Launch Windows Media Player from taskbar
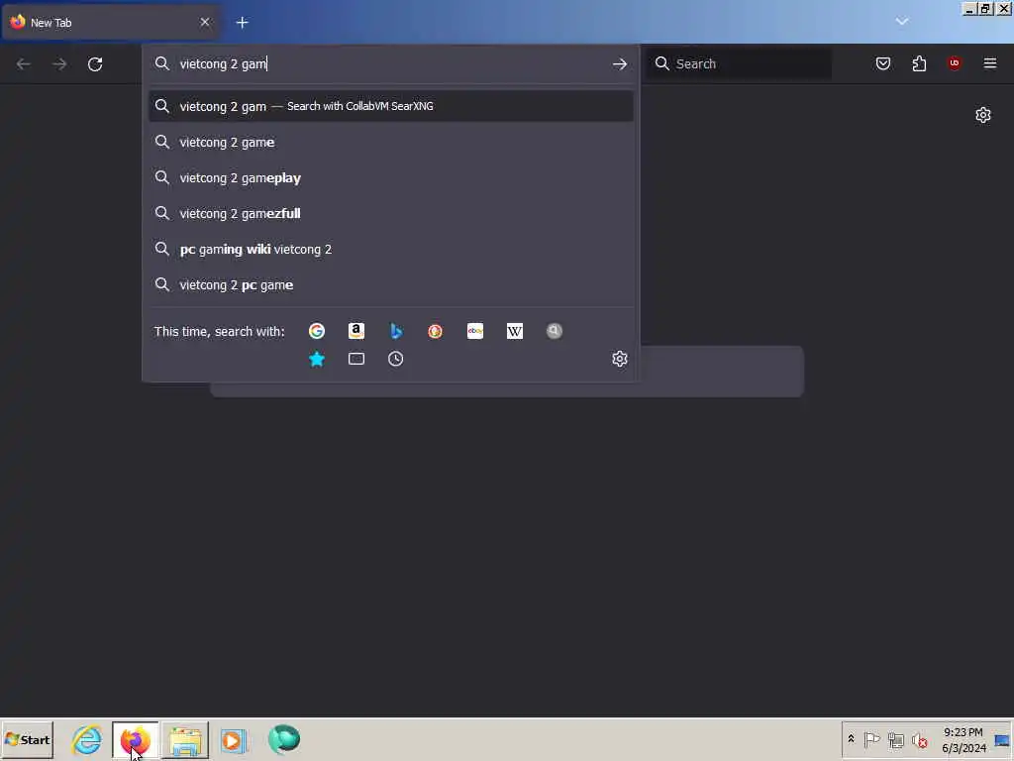The image size is (1014, 761). pos(234,739)
